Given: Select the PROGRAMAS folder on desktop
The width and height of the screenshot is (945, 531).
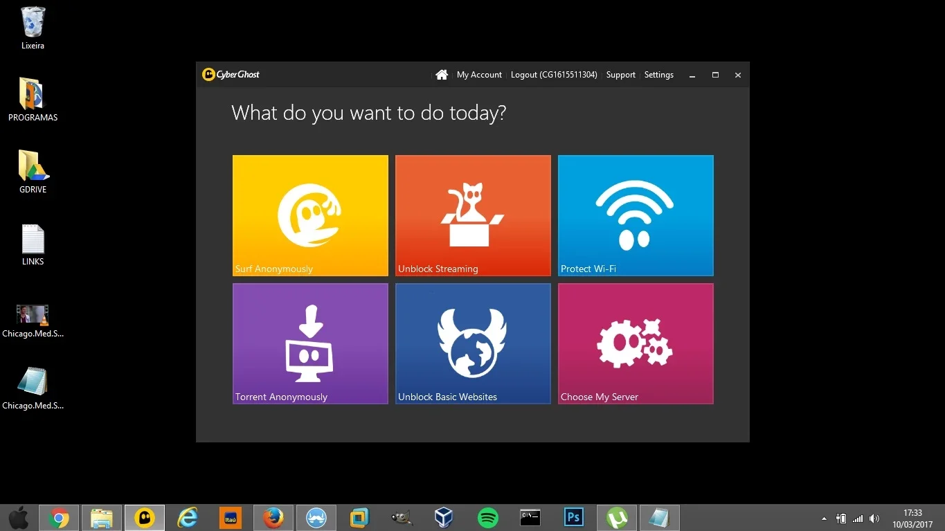Looking at the screenshot, I should click(33, 100).
